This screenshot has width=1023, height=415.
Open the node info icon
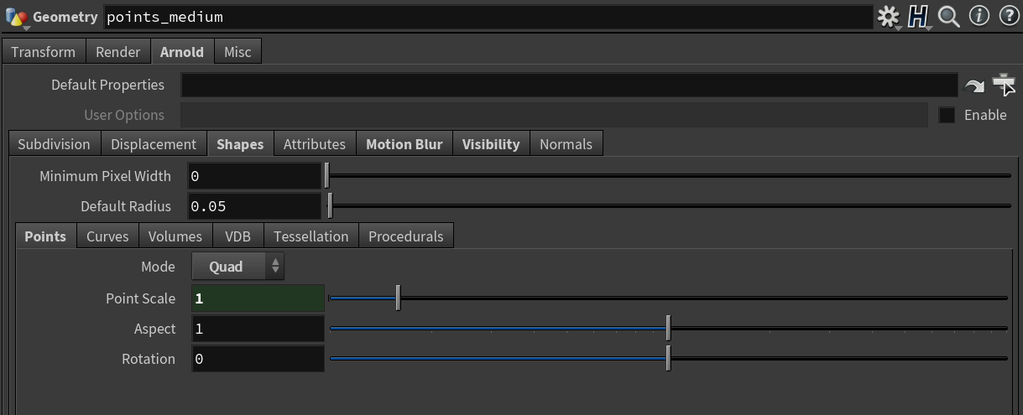pos(979,16)
